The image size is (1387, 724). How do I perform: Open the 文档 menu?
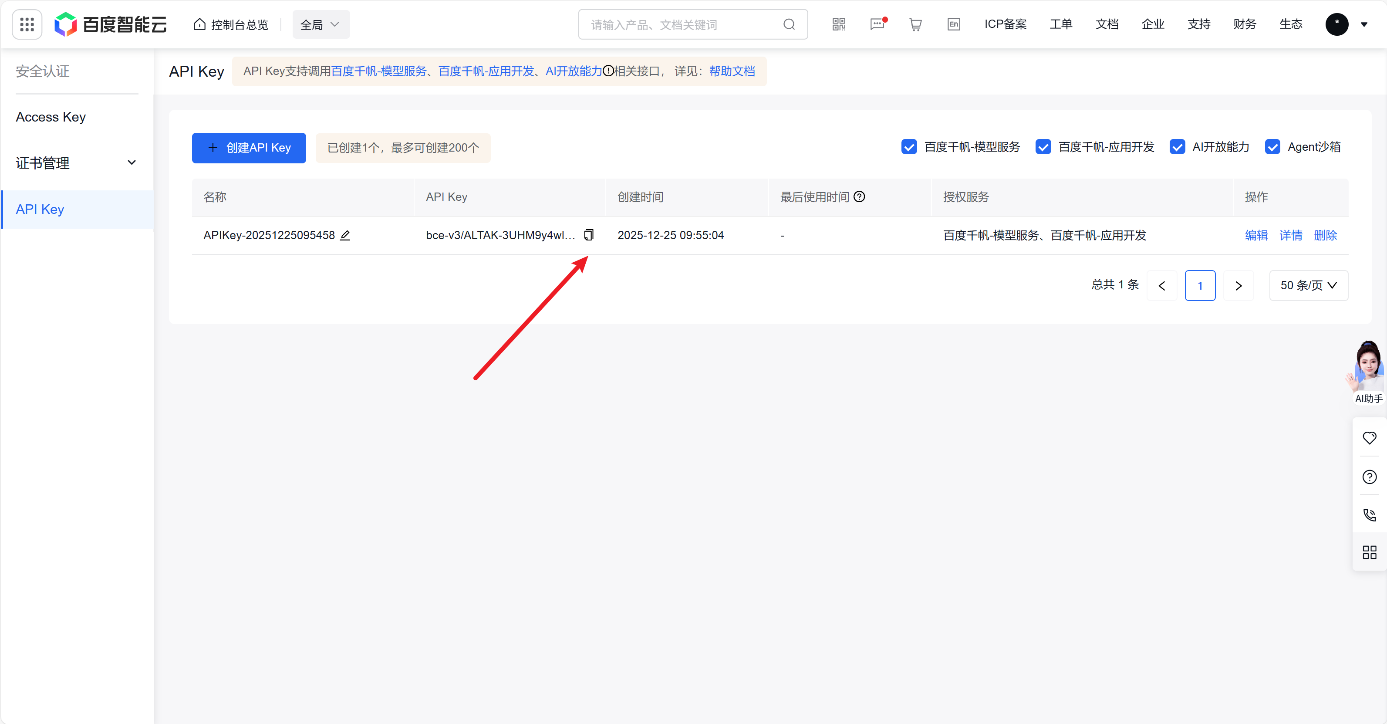click(x=1107, y=24)
